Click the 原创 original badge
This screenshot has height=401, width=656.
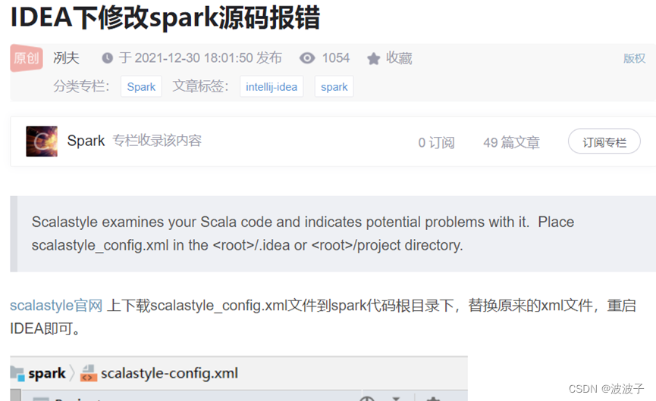click(27, 58)
